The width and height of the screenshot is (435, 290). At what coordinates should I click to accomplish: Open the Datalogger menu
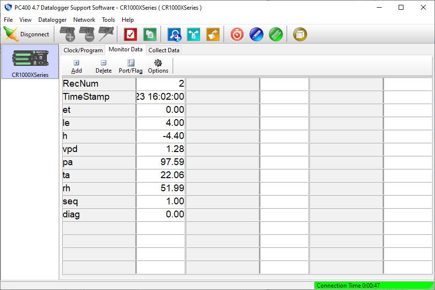pos(52,20)
